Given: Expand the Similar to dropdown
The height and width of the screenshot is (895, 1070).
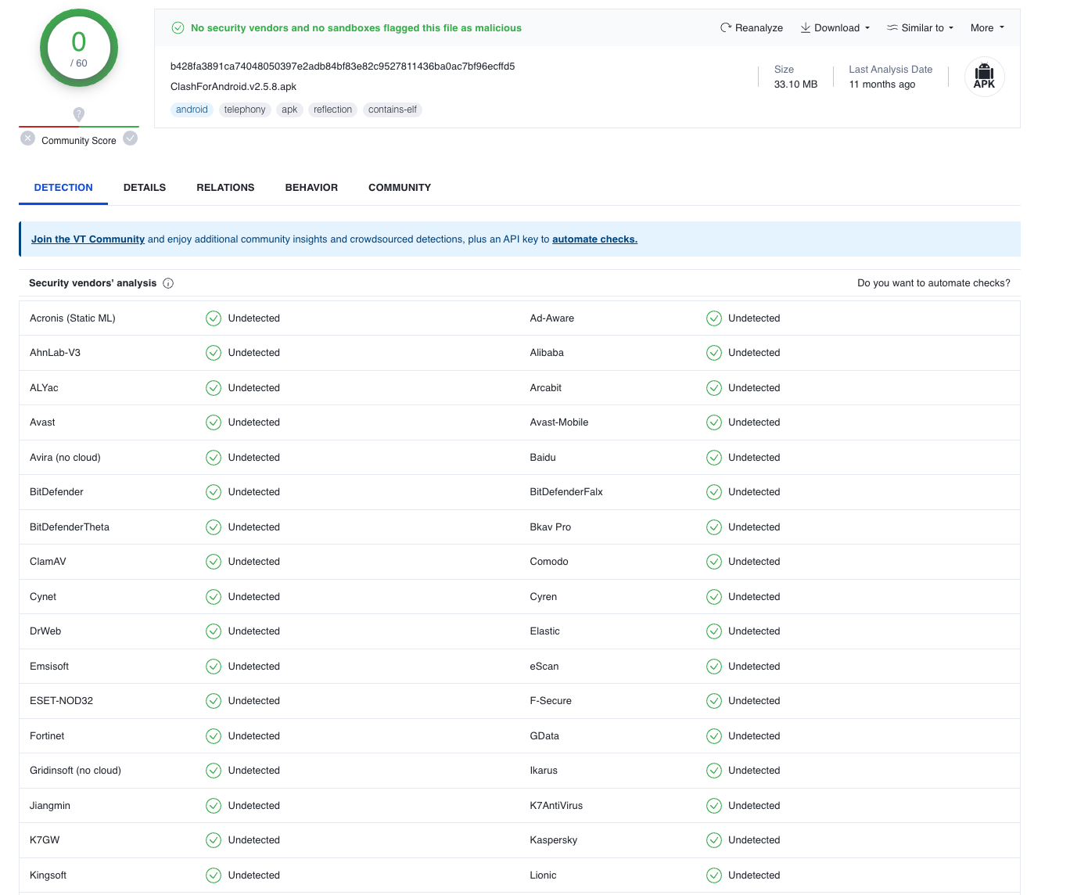Looking at the screenshot, I should (920, 27).
